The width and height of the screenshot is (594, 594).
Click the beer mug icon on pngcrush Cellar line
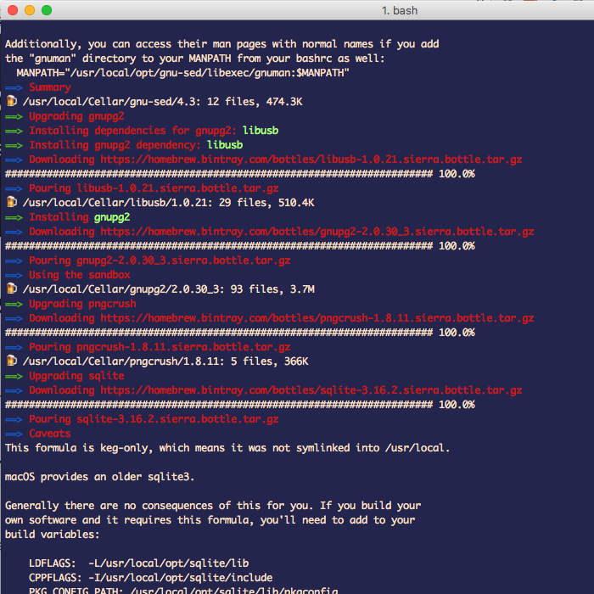pyautogui.click(x=11, y=361)
